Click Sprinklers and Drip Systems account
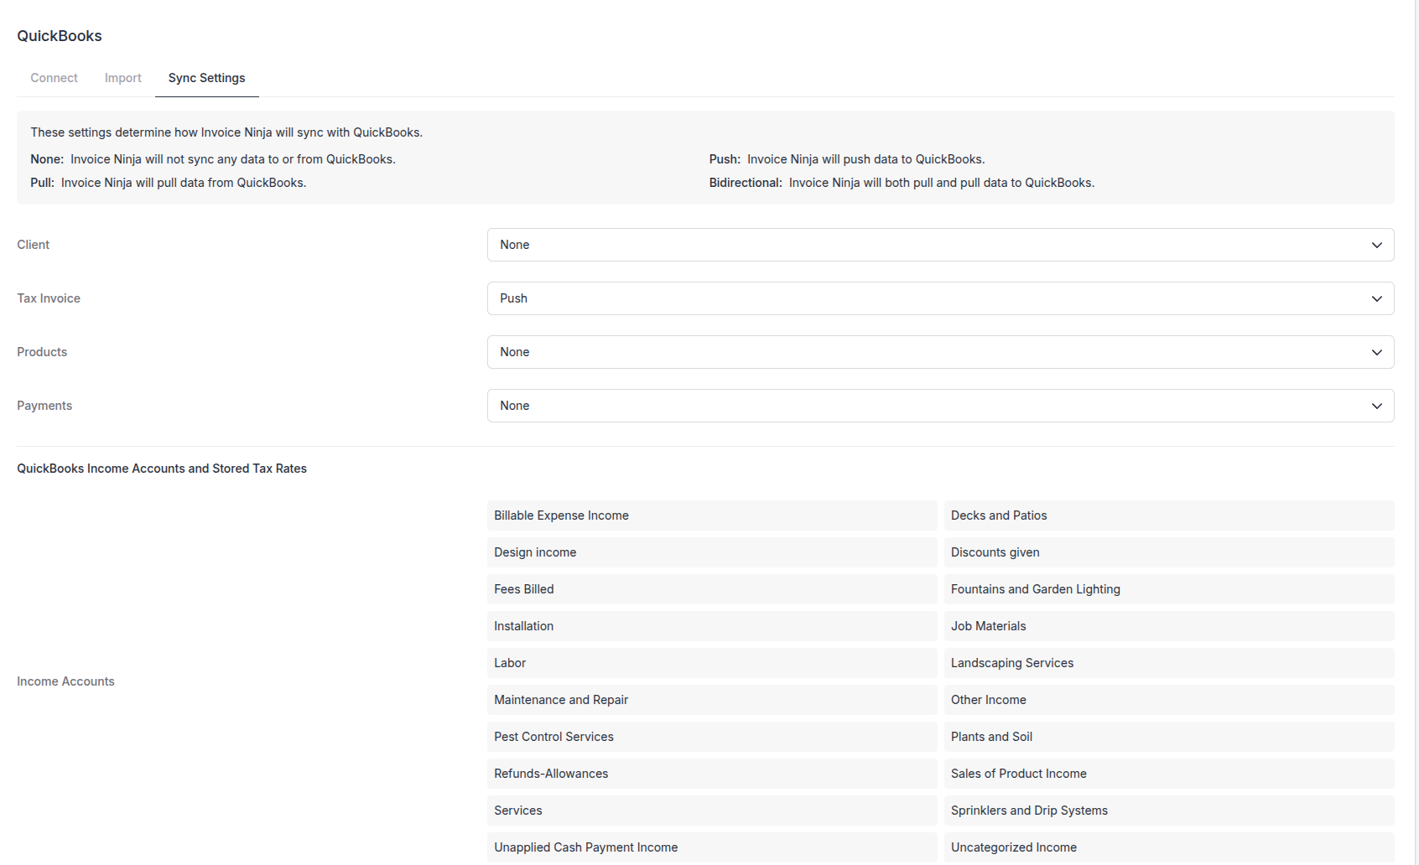 (1169, 811)
